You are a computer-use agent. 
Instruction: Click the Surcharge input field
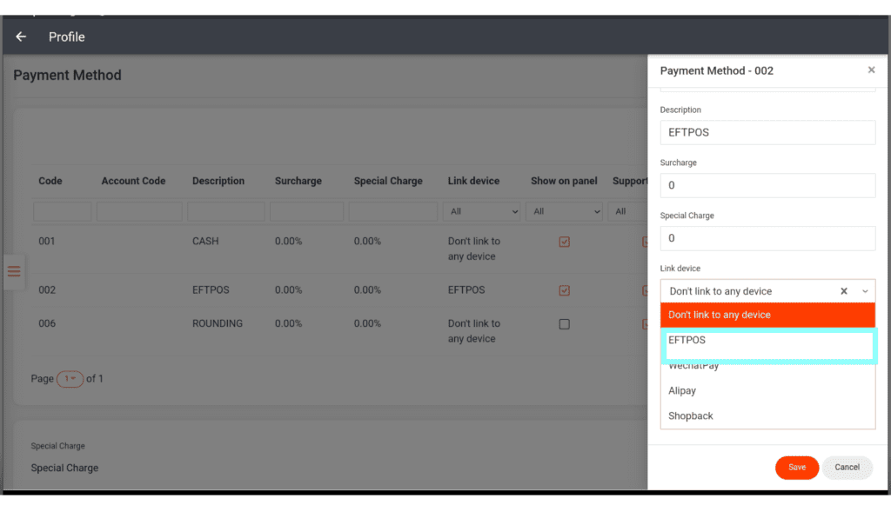(767, 185)
